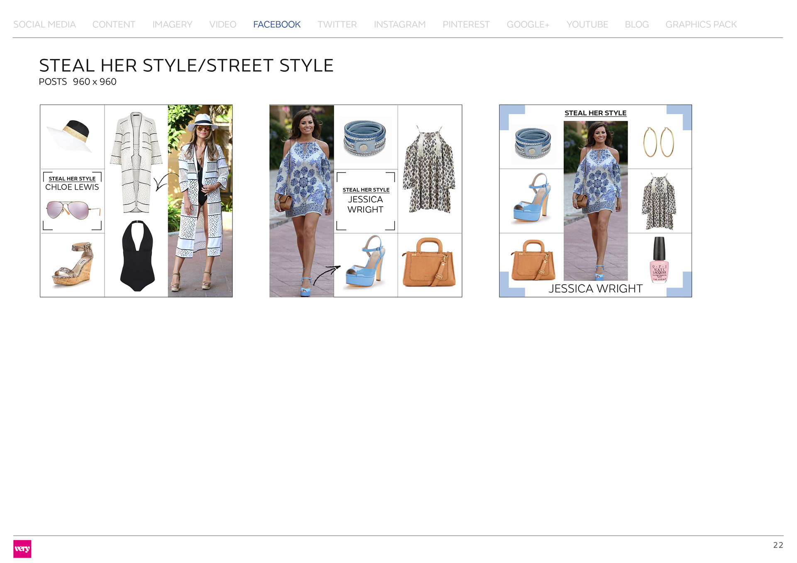797x563 pixels.
Task: Go to the Imagery section
Action: click(172, 24)
